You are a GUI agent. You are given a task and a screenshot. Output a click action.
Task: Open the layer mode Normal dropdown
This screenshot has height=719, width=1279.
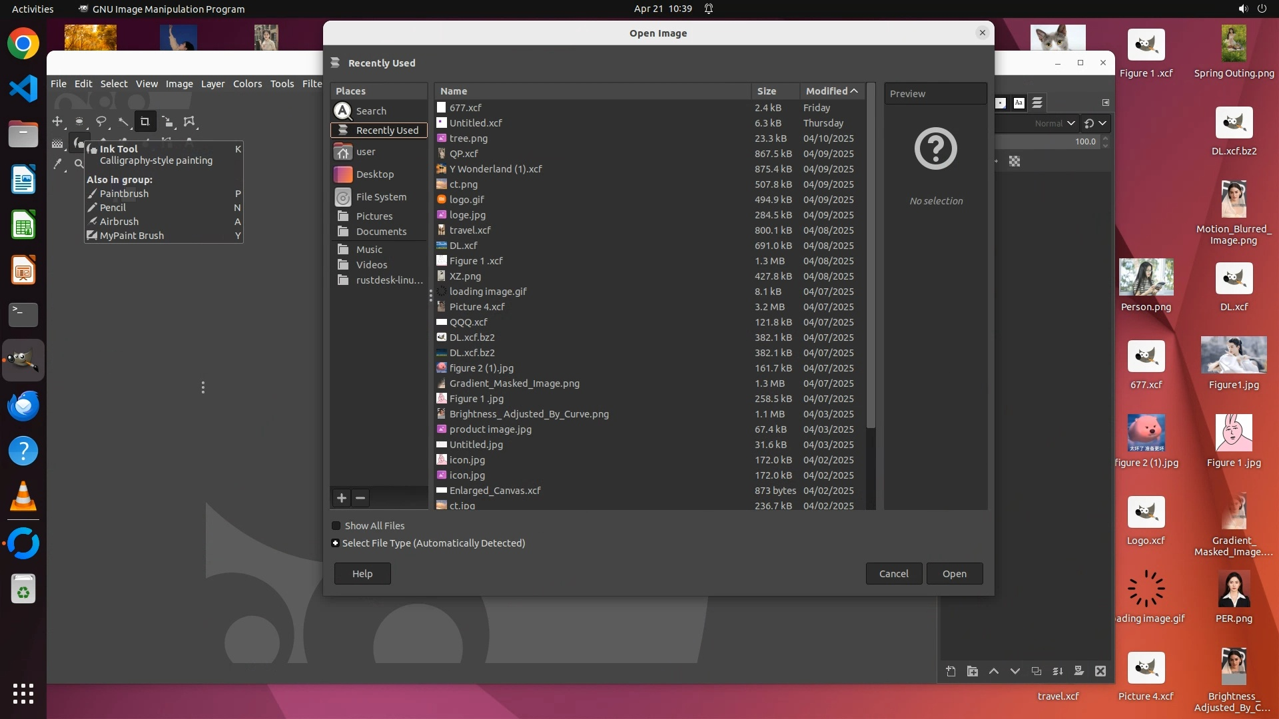click(x=1055, y=123)
